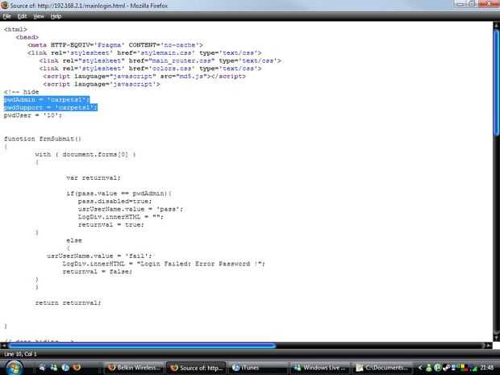This screenshot has height=375, width=500.
Task: Switch to iTunes taskbar button
Action: [257, 368]
